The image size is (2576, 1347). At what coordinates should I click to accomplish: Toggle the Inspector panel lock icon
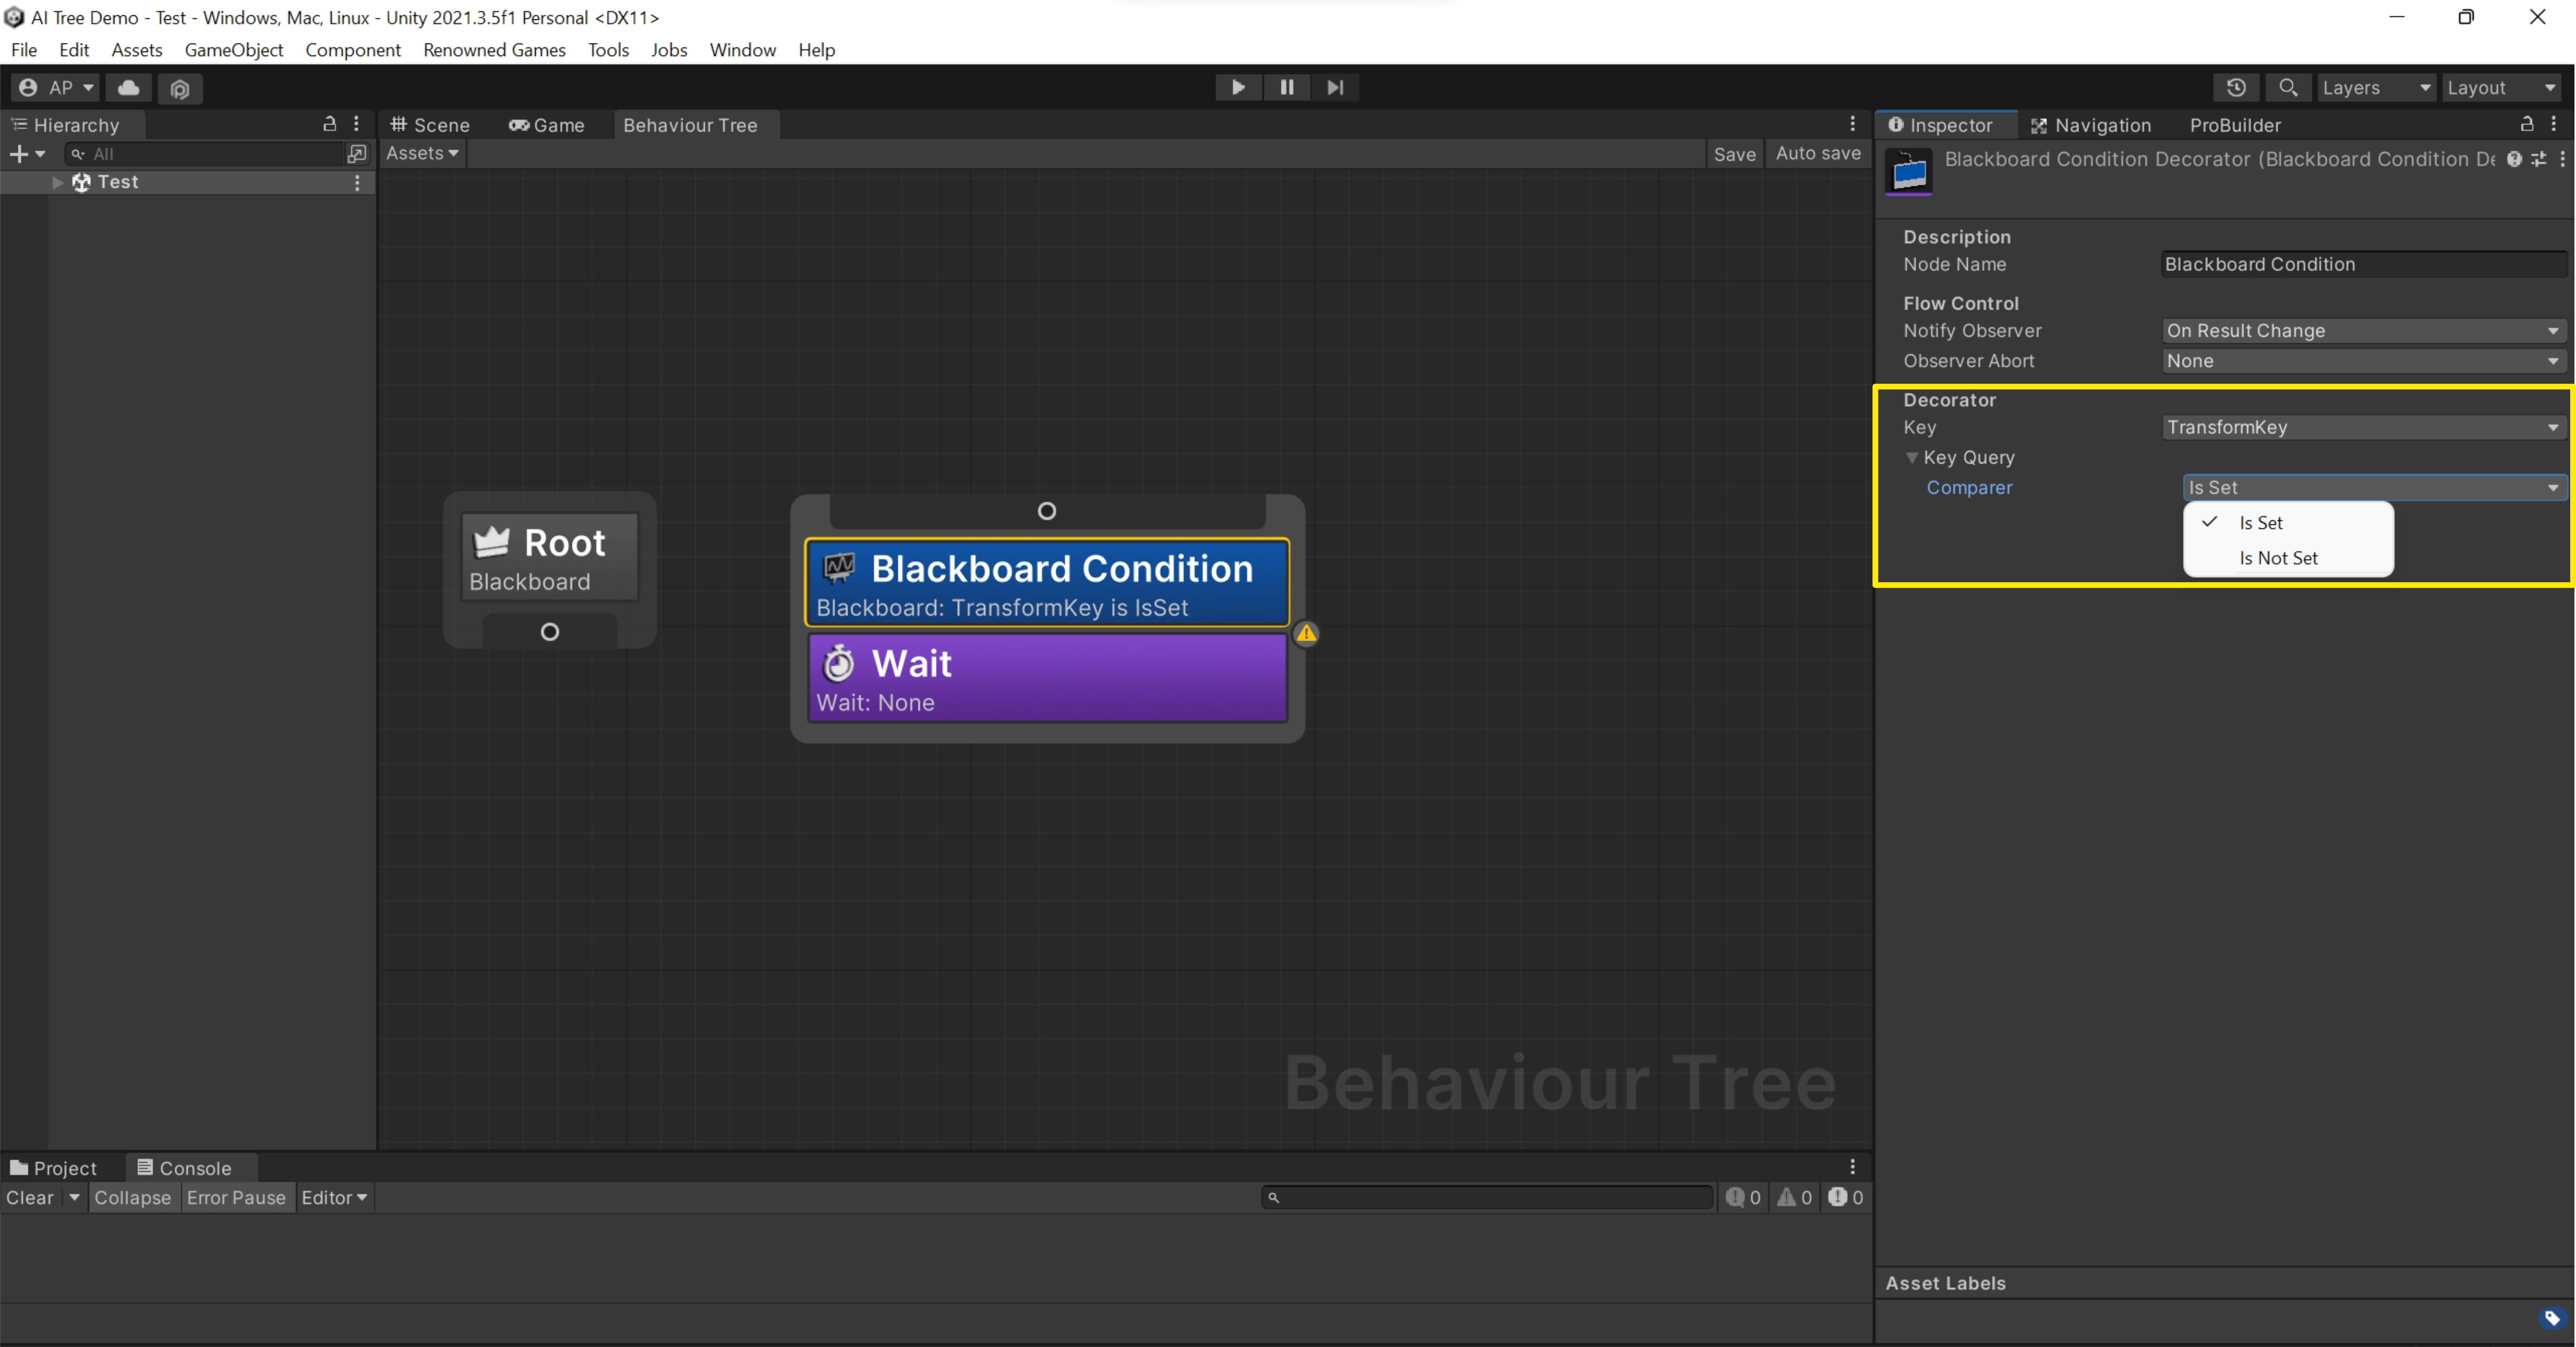(x=2526, y=124)
